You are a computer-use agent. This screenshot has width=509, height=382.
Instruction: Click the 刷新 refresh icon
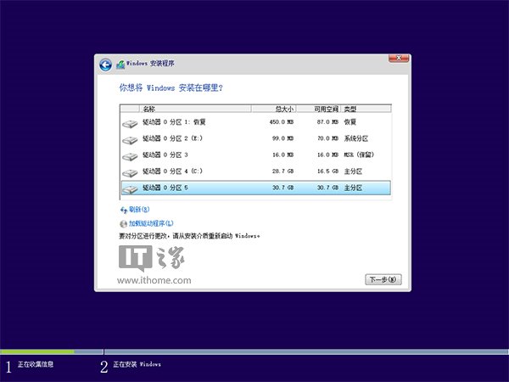tap(123, 208)
